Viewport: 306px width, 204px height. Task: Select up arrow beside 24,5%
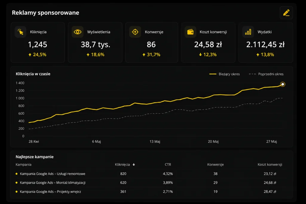pos(30,55)
